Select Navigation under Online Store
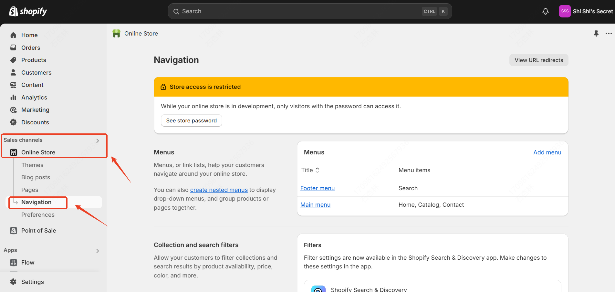Viewport: 615px width, 292px height. click(36, 202)
